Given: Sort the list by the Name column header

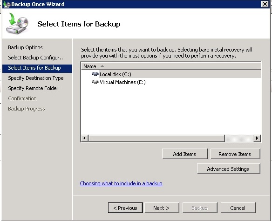Looking at the screenshot, I should pos(171,66).
